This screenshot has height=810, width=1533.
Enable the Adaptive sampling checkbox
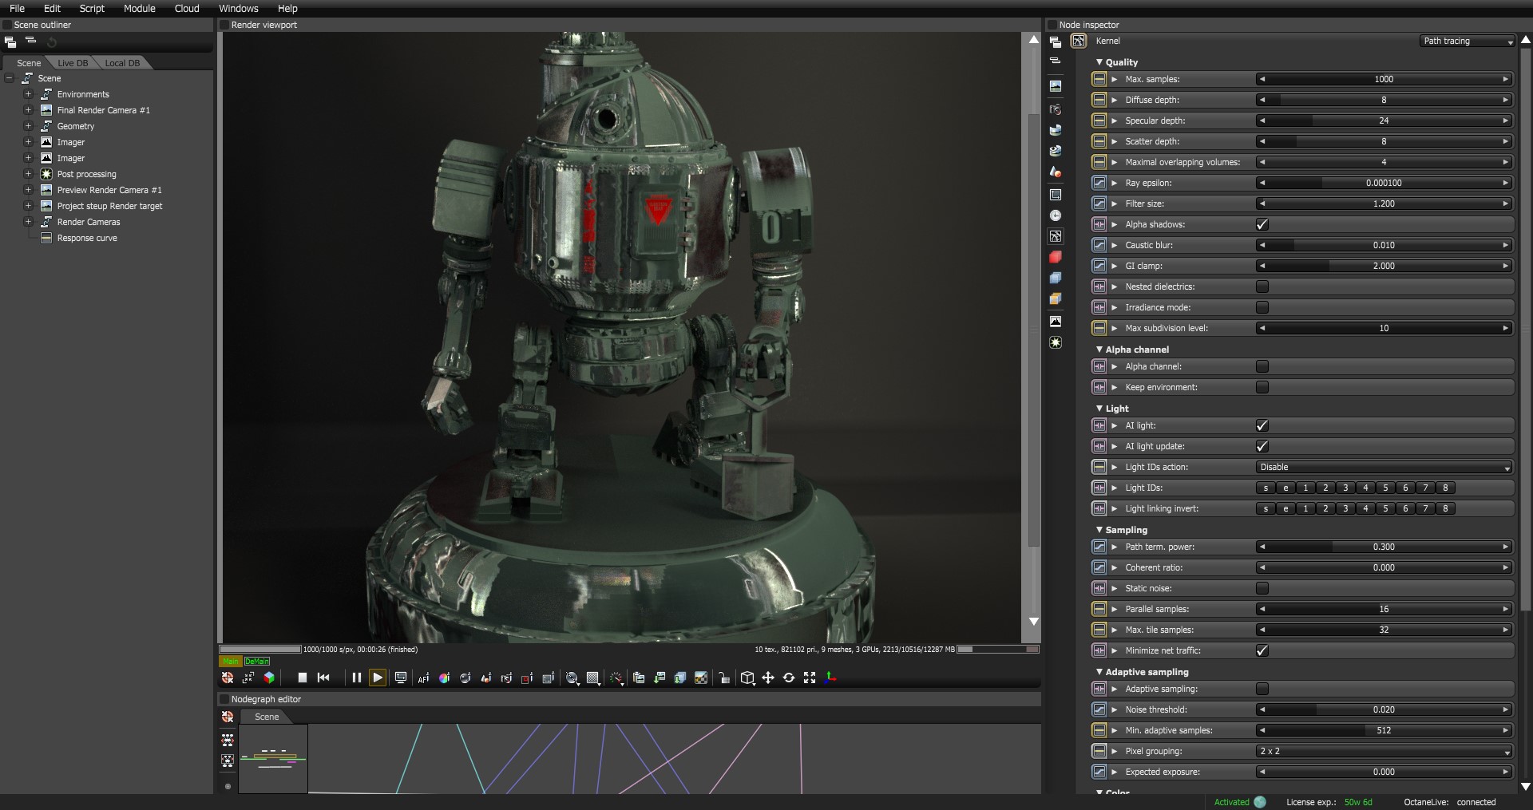coord(1262,689)
